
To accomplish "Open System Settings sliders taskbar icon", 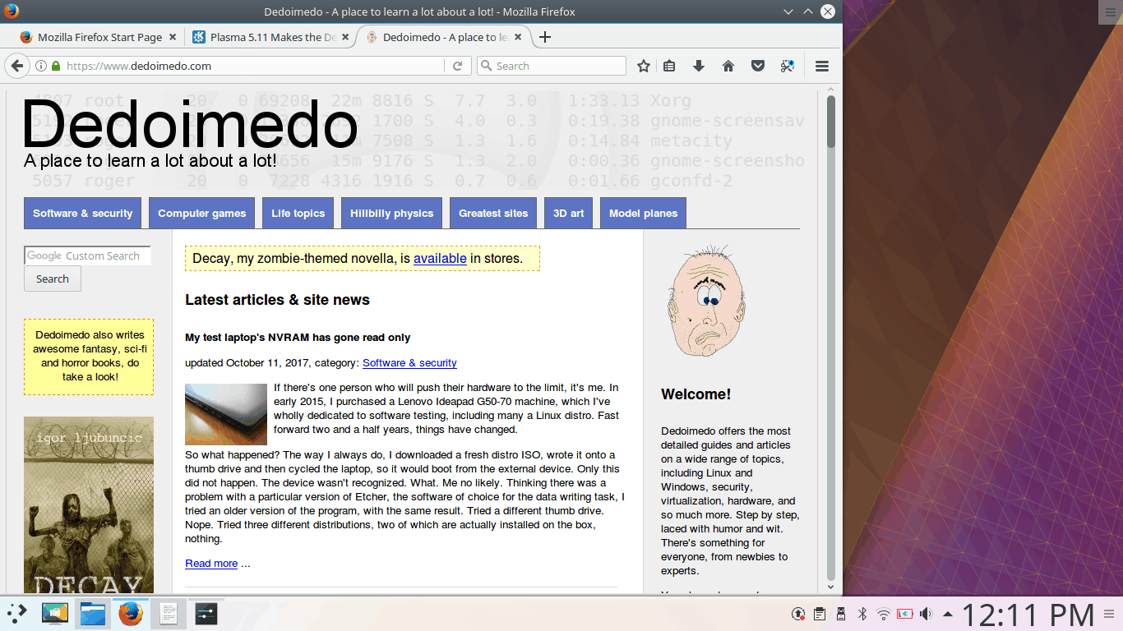I will (206, 614).
